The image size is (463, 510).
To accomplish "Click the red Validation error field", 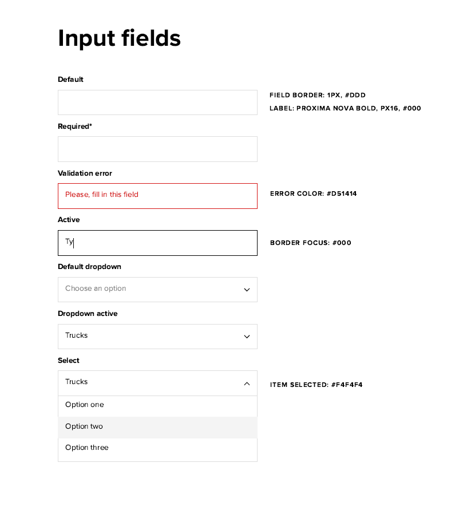I will pos(157,196).
